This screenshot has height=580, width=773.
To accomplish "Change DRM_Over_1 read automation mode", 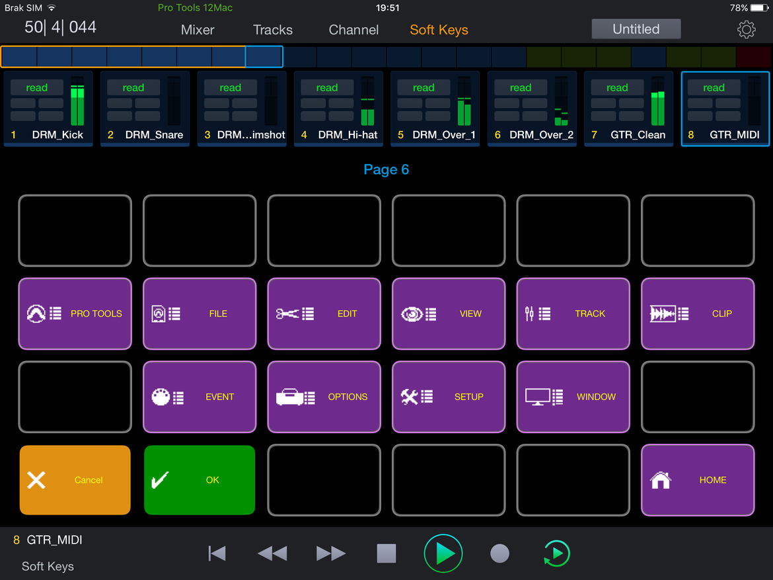I will click(423, 87).
